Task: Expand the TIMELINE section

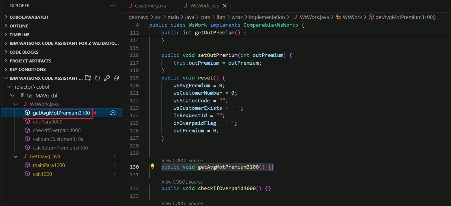Action: point(6,35)
